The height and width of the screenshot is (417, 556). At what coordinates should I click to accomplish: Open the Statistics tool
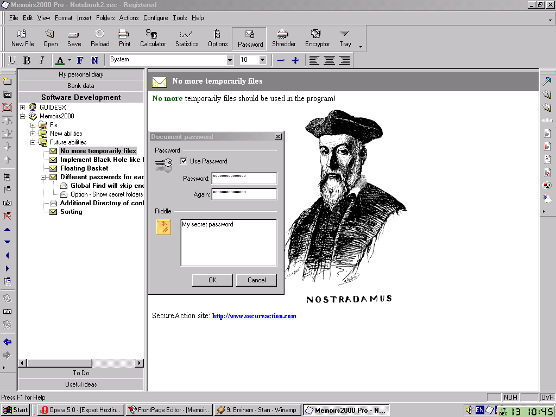click(186, 38)
